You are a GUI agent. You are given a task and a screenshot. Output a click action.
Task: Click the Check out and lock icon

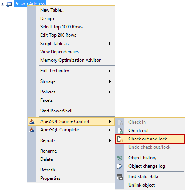pos(120,139)
